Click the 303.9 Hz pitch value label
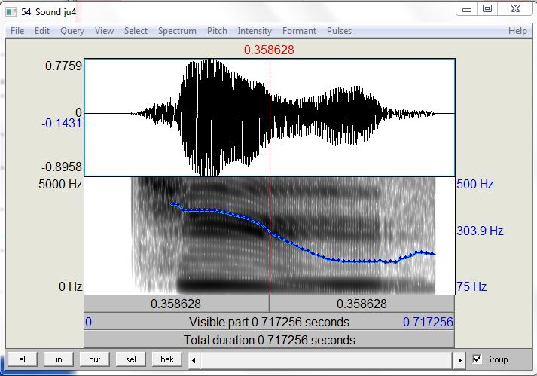The image size is (537, 376). pyautogui.click(x=480, y=231)
